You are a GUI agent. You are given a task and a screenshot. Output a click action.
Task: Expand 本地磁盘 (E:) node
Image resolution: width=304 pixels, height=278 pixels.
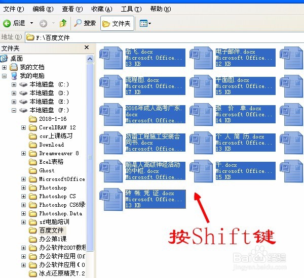[14, 102]
